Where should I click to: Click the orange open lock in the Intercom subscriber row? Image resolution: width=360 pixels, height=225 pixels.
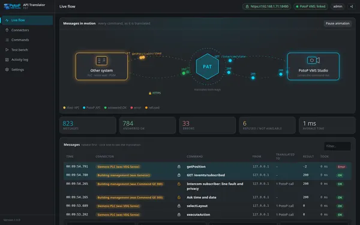(x=179, y=184)
